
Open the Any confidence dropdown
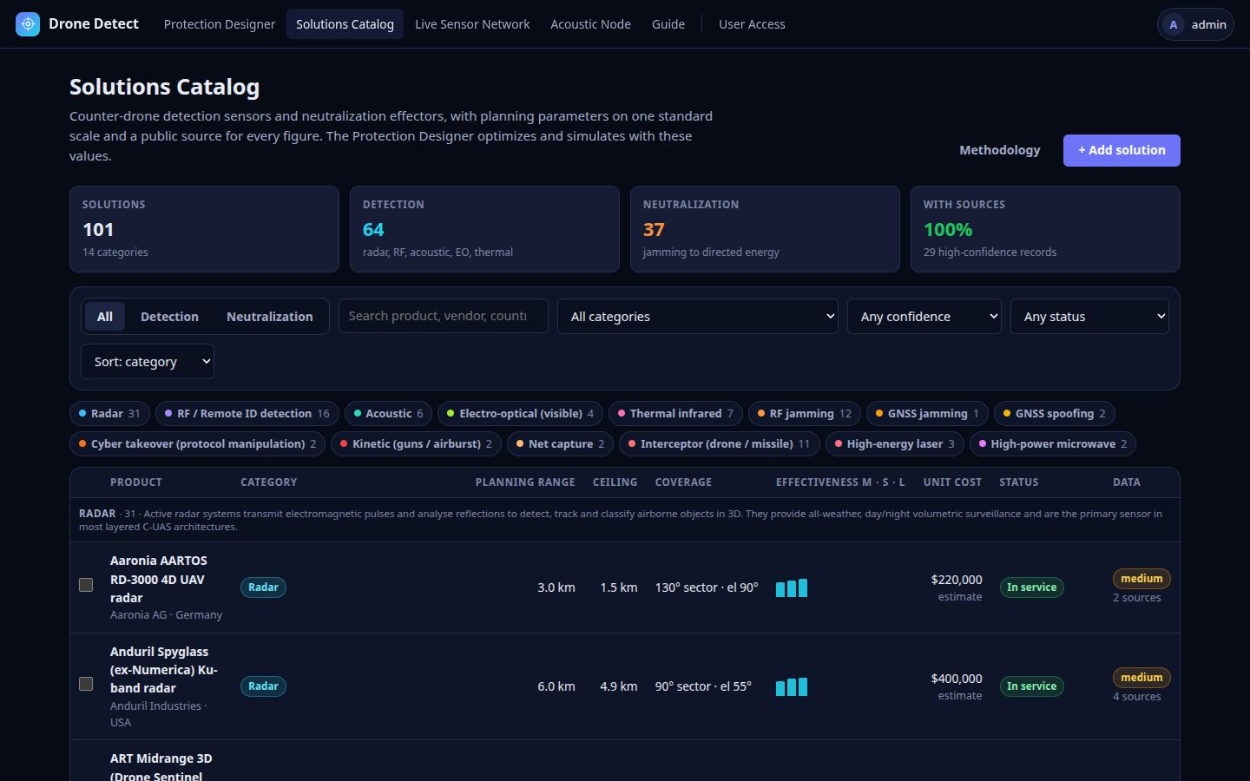tap(924, 317)
